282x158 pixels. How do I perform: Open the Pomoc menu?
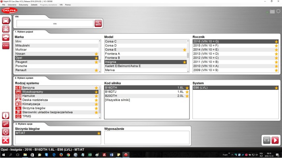coord(68,5)
